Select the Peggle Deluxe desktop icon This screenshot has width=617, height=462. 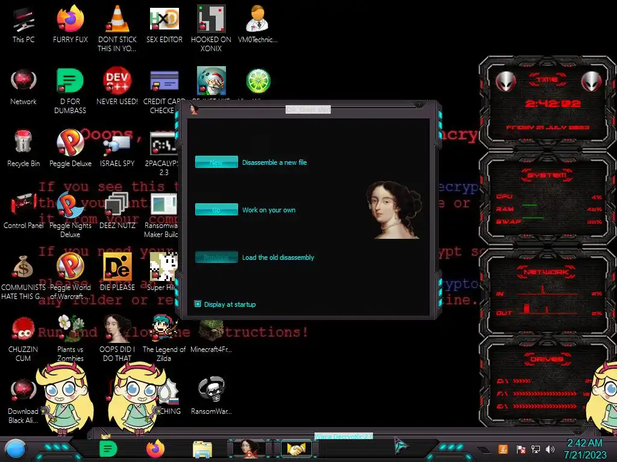pyautogui.click(x=70, y=149)
